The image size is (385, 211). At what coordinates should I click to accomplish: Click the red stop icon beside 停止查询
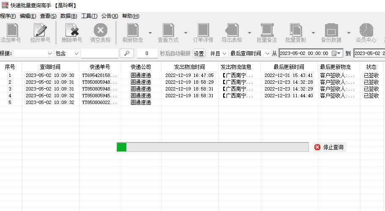click(x=317, y=147)
